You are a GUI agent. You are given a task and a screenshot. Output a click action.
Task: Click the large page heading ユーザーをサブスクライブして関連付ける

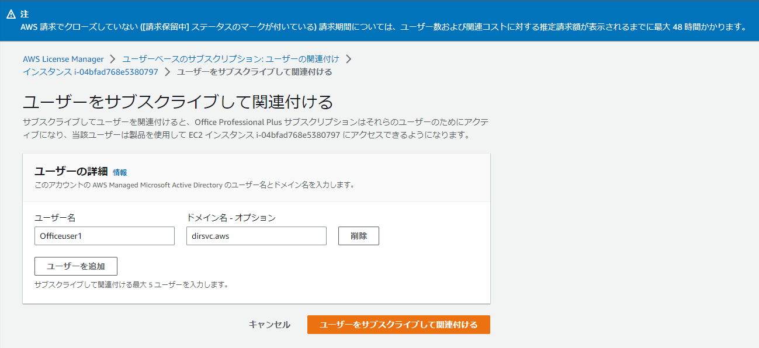click(178, 102)
